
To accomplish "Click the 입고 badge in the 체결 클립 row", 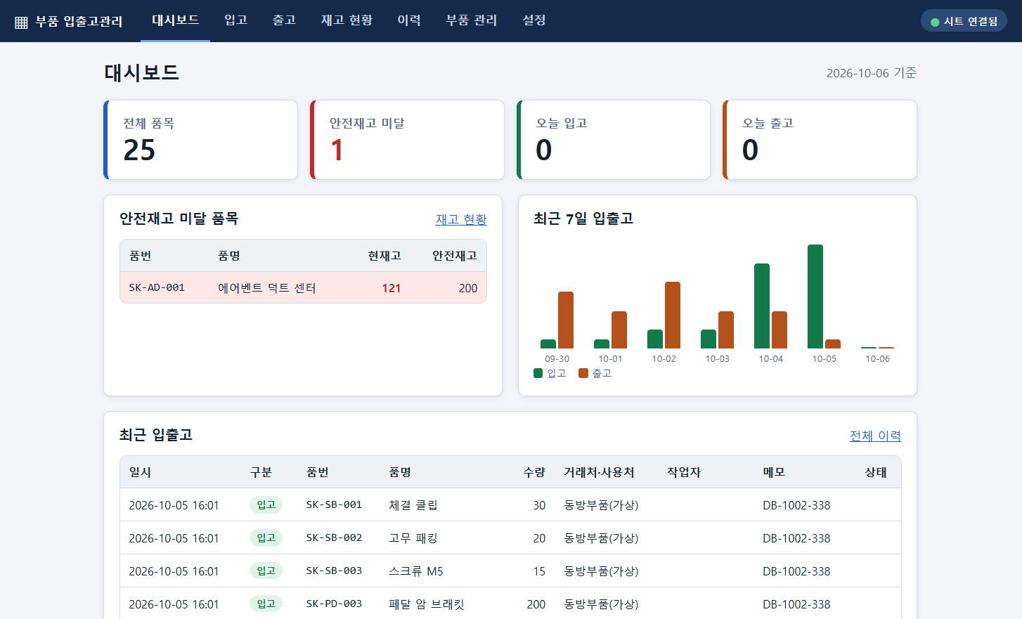I will (266, 504).
